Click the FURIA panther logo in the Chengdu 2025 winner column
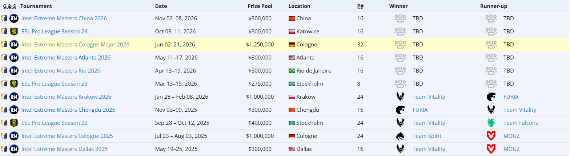 point(400,110)
